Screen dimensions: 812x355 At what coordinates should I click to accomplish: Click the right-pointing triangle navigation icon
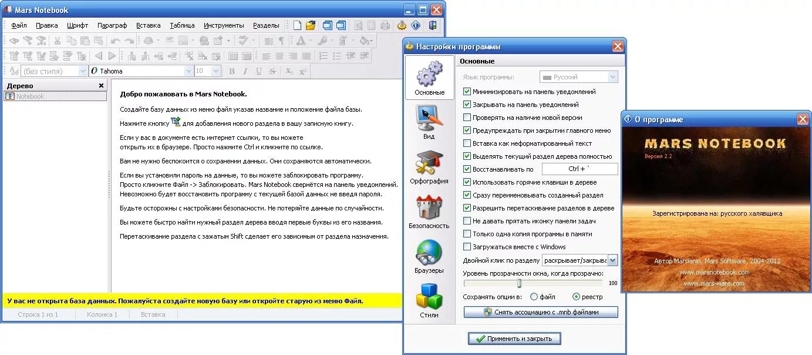[112, 56]
